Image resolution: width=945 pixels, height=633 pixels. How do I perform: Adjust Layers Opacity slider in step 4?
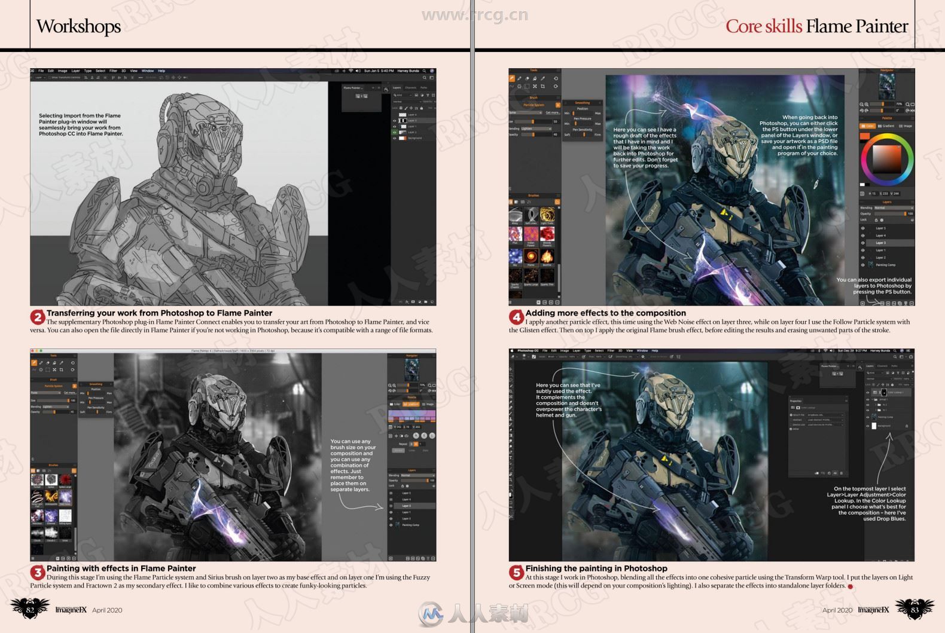(x=891, y=214)
